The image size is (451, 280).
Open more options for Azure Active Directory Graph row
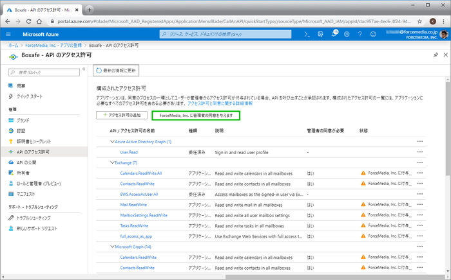[419, 141]
